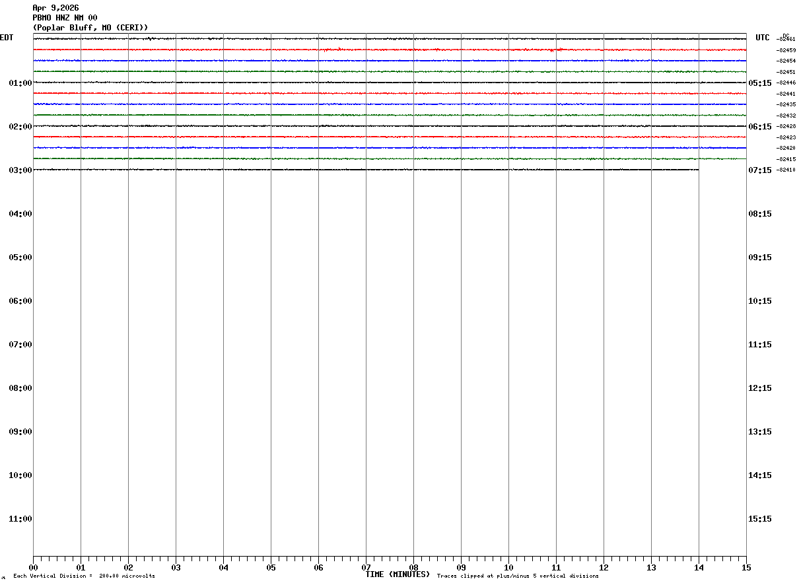Click the "06:15" UTC time label
Viewport: 799px width, 585px height.
760,127
